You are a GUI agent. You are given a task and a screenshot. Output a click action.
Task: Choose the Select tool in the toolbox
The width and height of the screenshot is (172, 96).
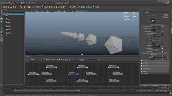[1, 11]
